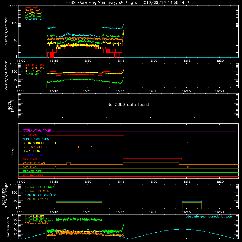Click the 'No GOES data found' message

[128, 104]
